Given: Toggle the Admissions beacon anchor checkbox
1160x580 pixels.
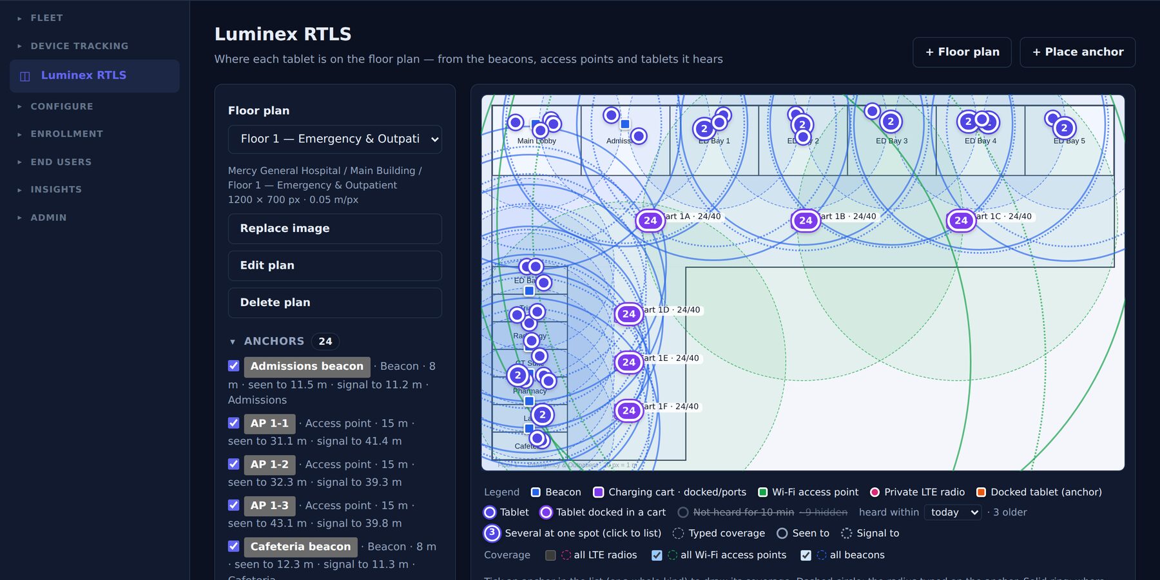Looking at the screenshot, I should (234, 366).
